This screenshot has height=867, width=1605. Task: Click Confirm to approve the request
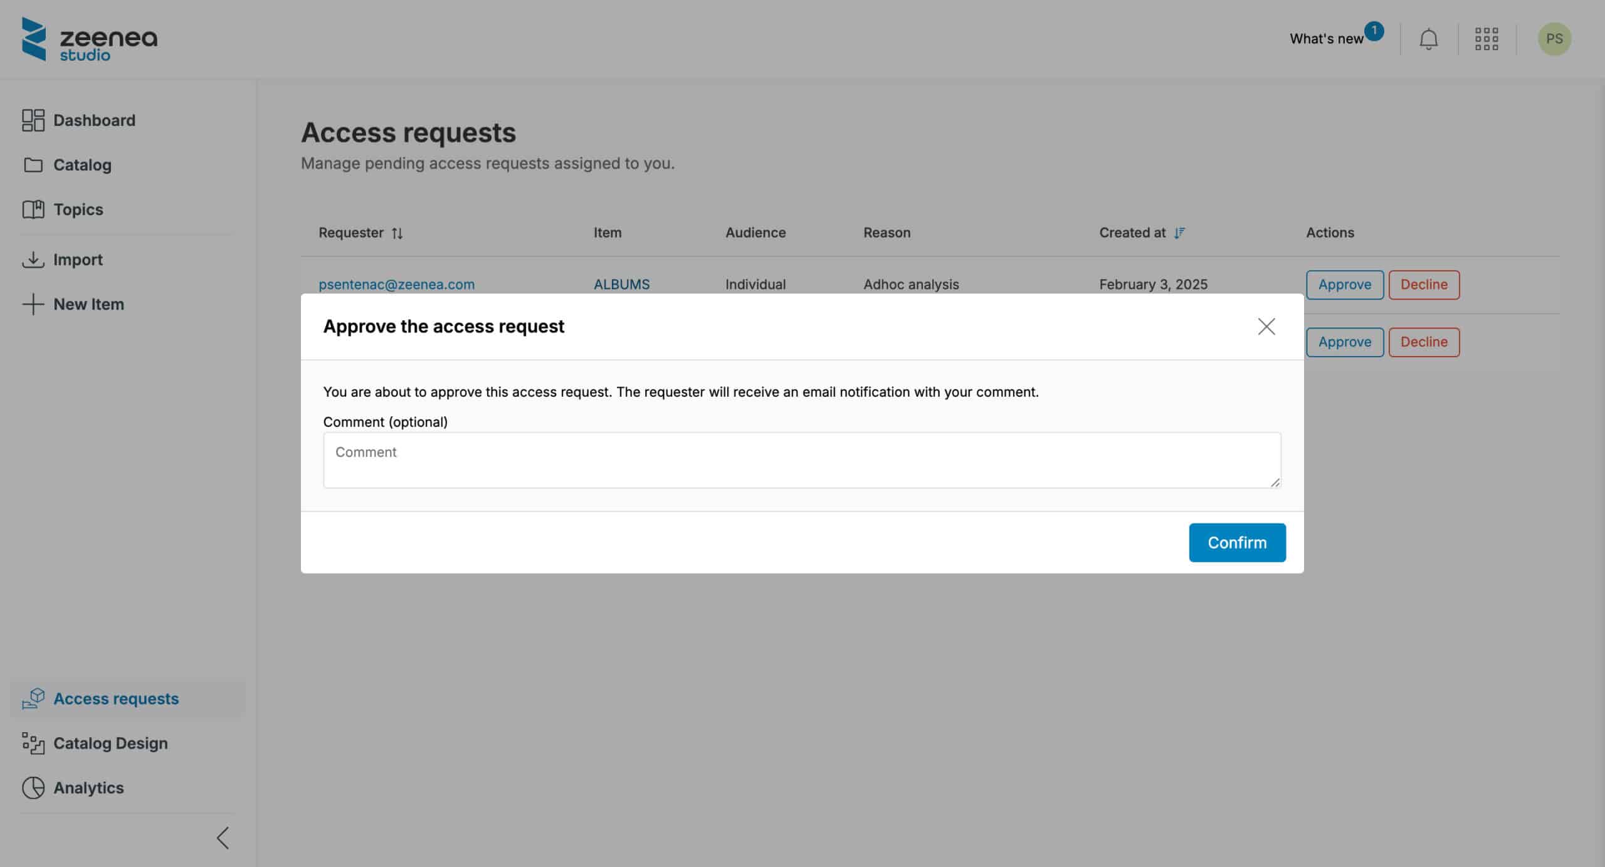coord(1238,542)
